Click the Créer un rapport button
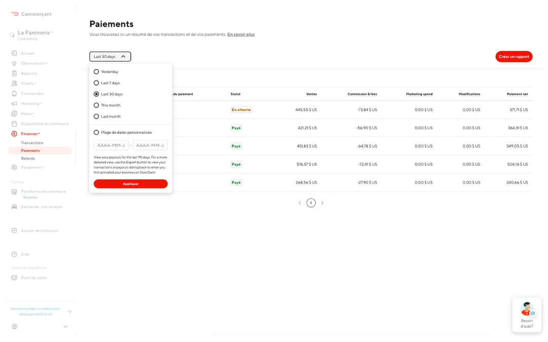Image resolution: width=548 pixels, height=342 pixels. click(x=513, y=56)
